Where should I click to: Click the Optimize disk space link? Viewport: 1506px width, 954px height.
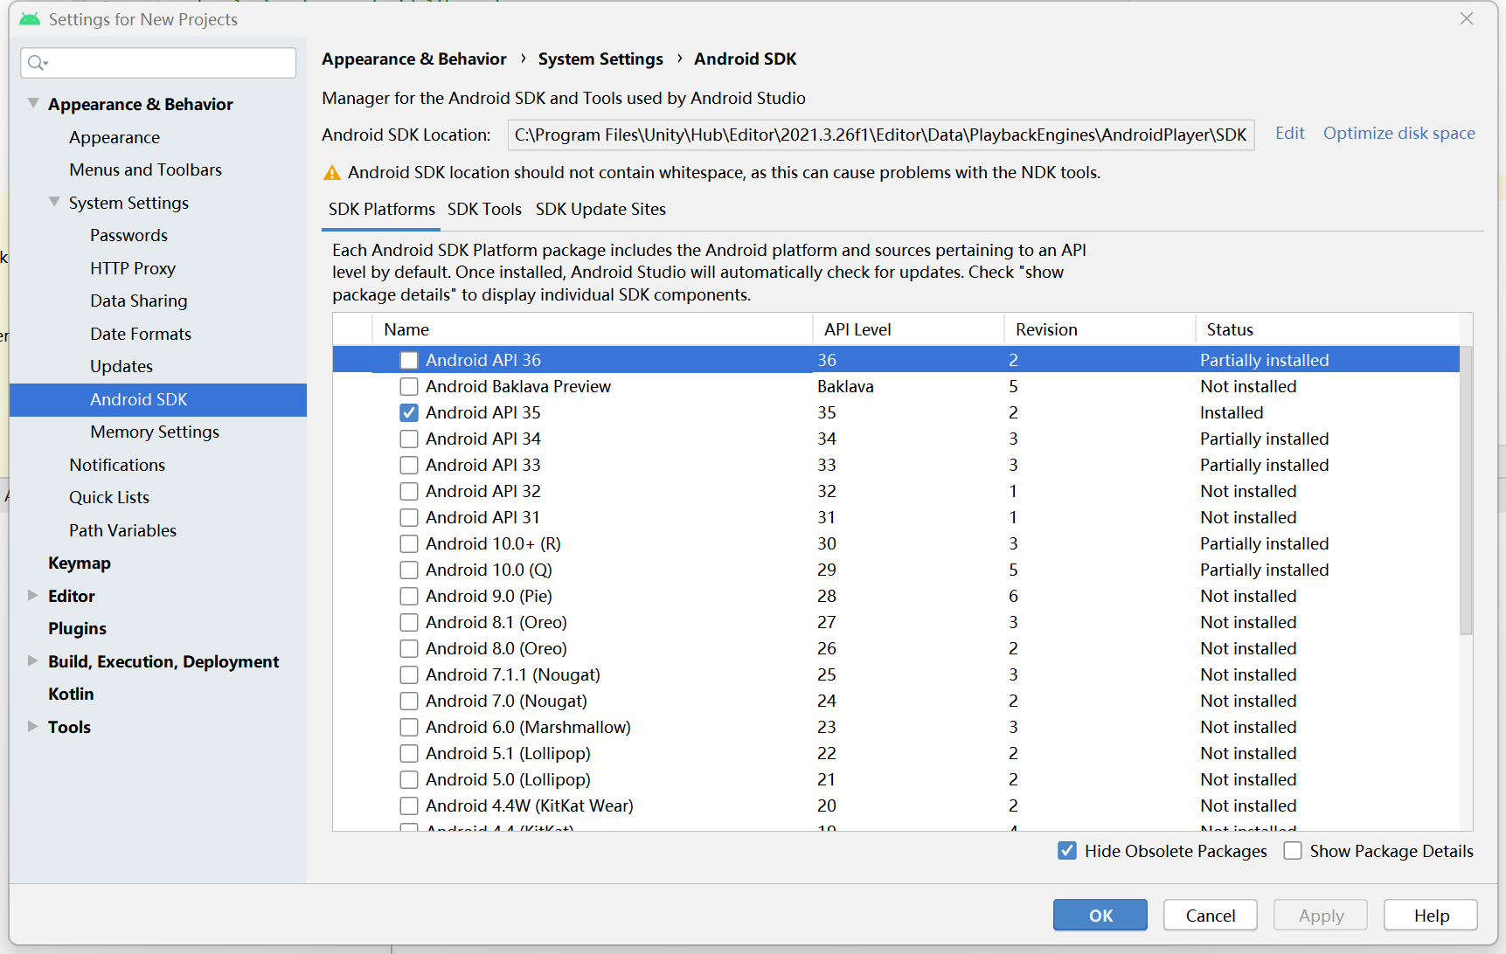(x=1398, y=134)
